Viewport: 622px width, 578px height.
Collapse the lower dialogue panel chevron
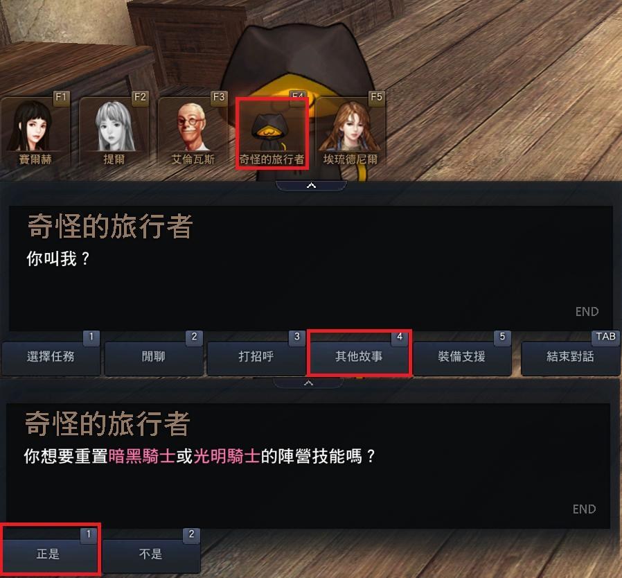[x=308, y=383]
